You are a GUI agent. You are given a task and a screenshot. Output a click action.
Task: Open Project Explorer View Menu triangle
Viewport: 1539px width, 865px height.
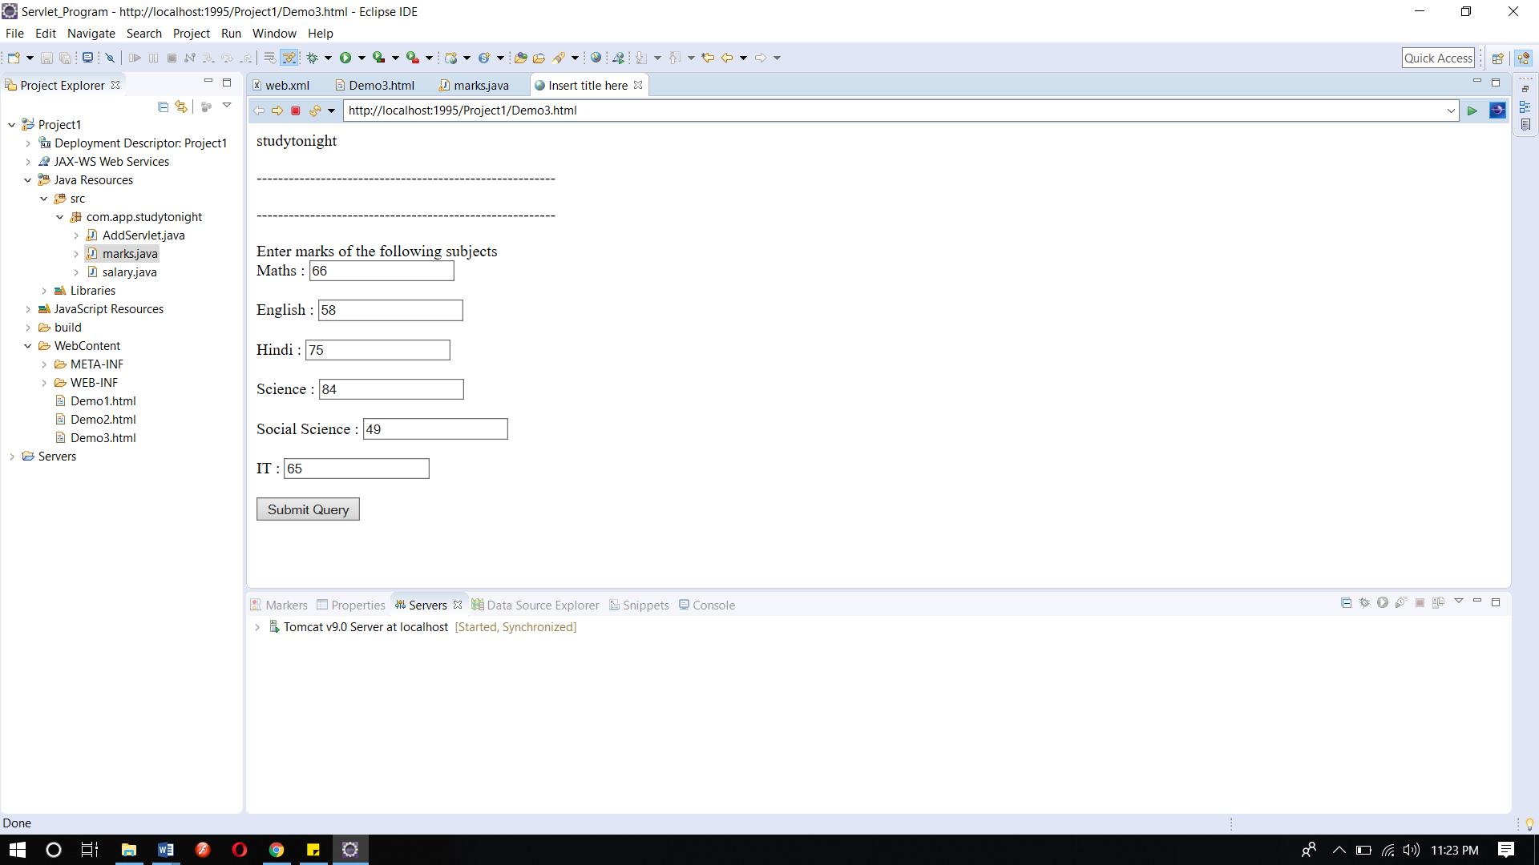coord(227,106)
